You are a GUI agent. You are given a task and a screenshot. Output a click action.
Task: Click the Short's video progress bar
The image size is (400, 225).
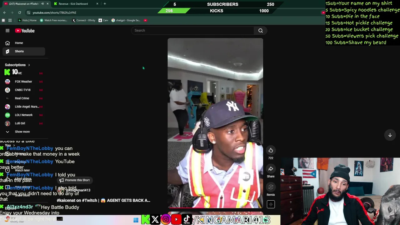click(215, 207)
